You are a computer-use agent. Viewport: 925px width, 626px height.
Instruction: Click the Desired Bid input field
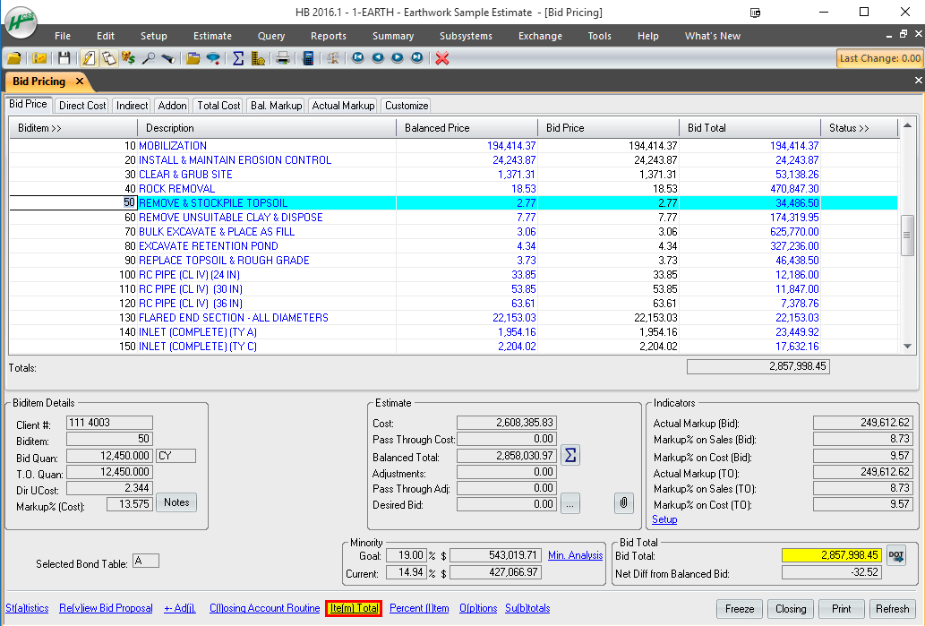(507, 504)
